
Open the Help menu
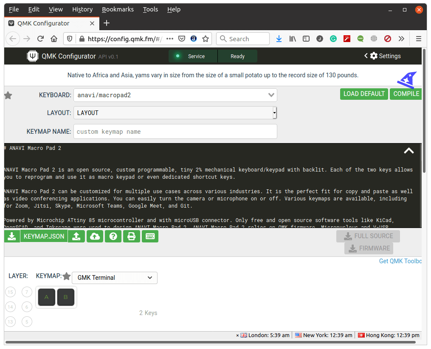[x=174, y=9]
